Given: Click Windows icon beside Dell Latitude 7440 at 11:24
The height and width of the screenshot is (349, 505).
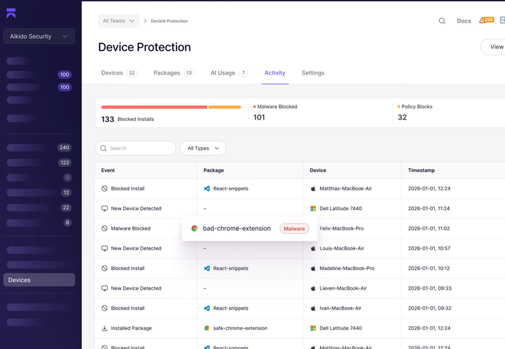Looking at the screenshot, I should pos(313,208).
